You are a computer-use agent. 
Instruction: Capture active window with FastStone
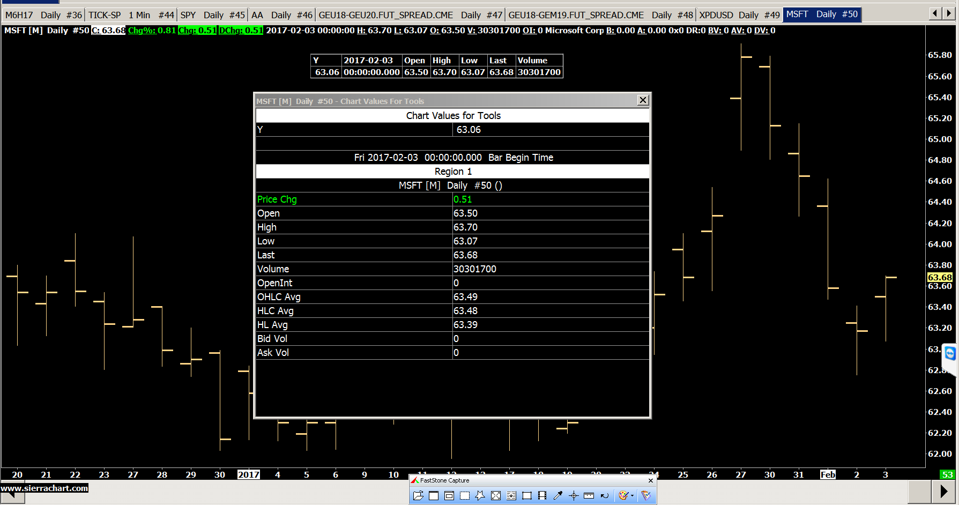pyautogui.click(x=434, y=495)
